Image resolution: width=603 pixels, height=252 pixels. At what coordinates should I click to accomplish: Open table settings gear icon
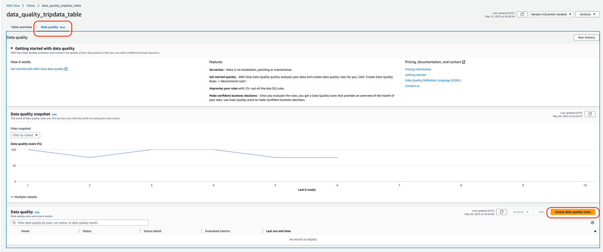pyautogui.click(x=592, y=222)
